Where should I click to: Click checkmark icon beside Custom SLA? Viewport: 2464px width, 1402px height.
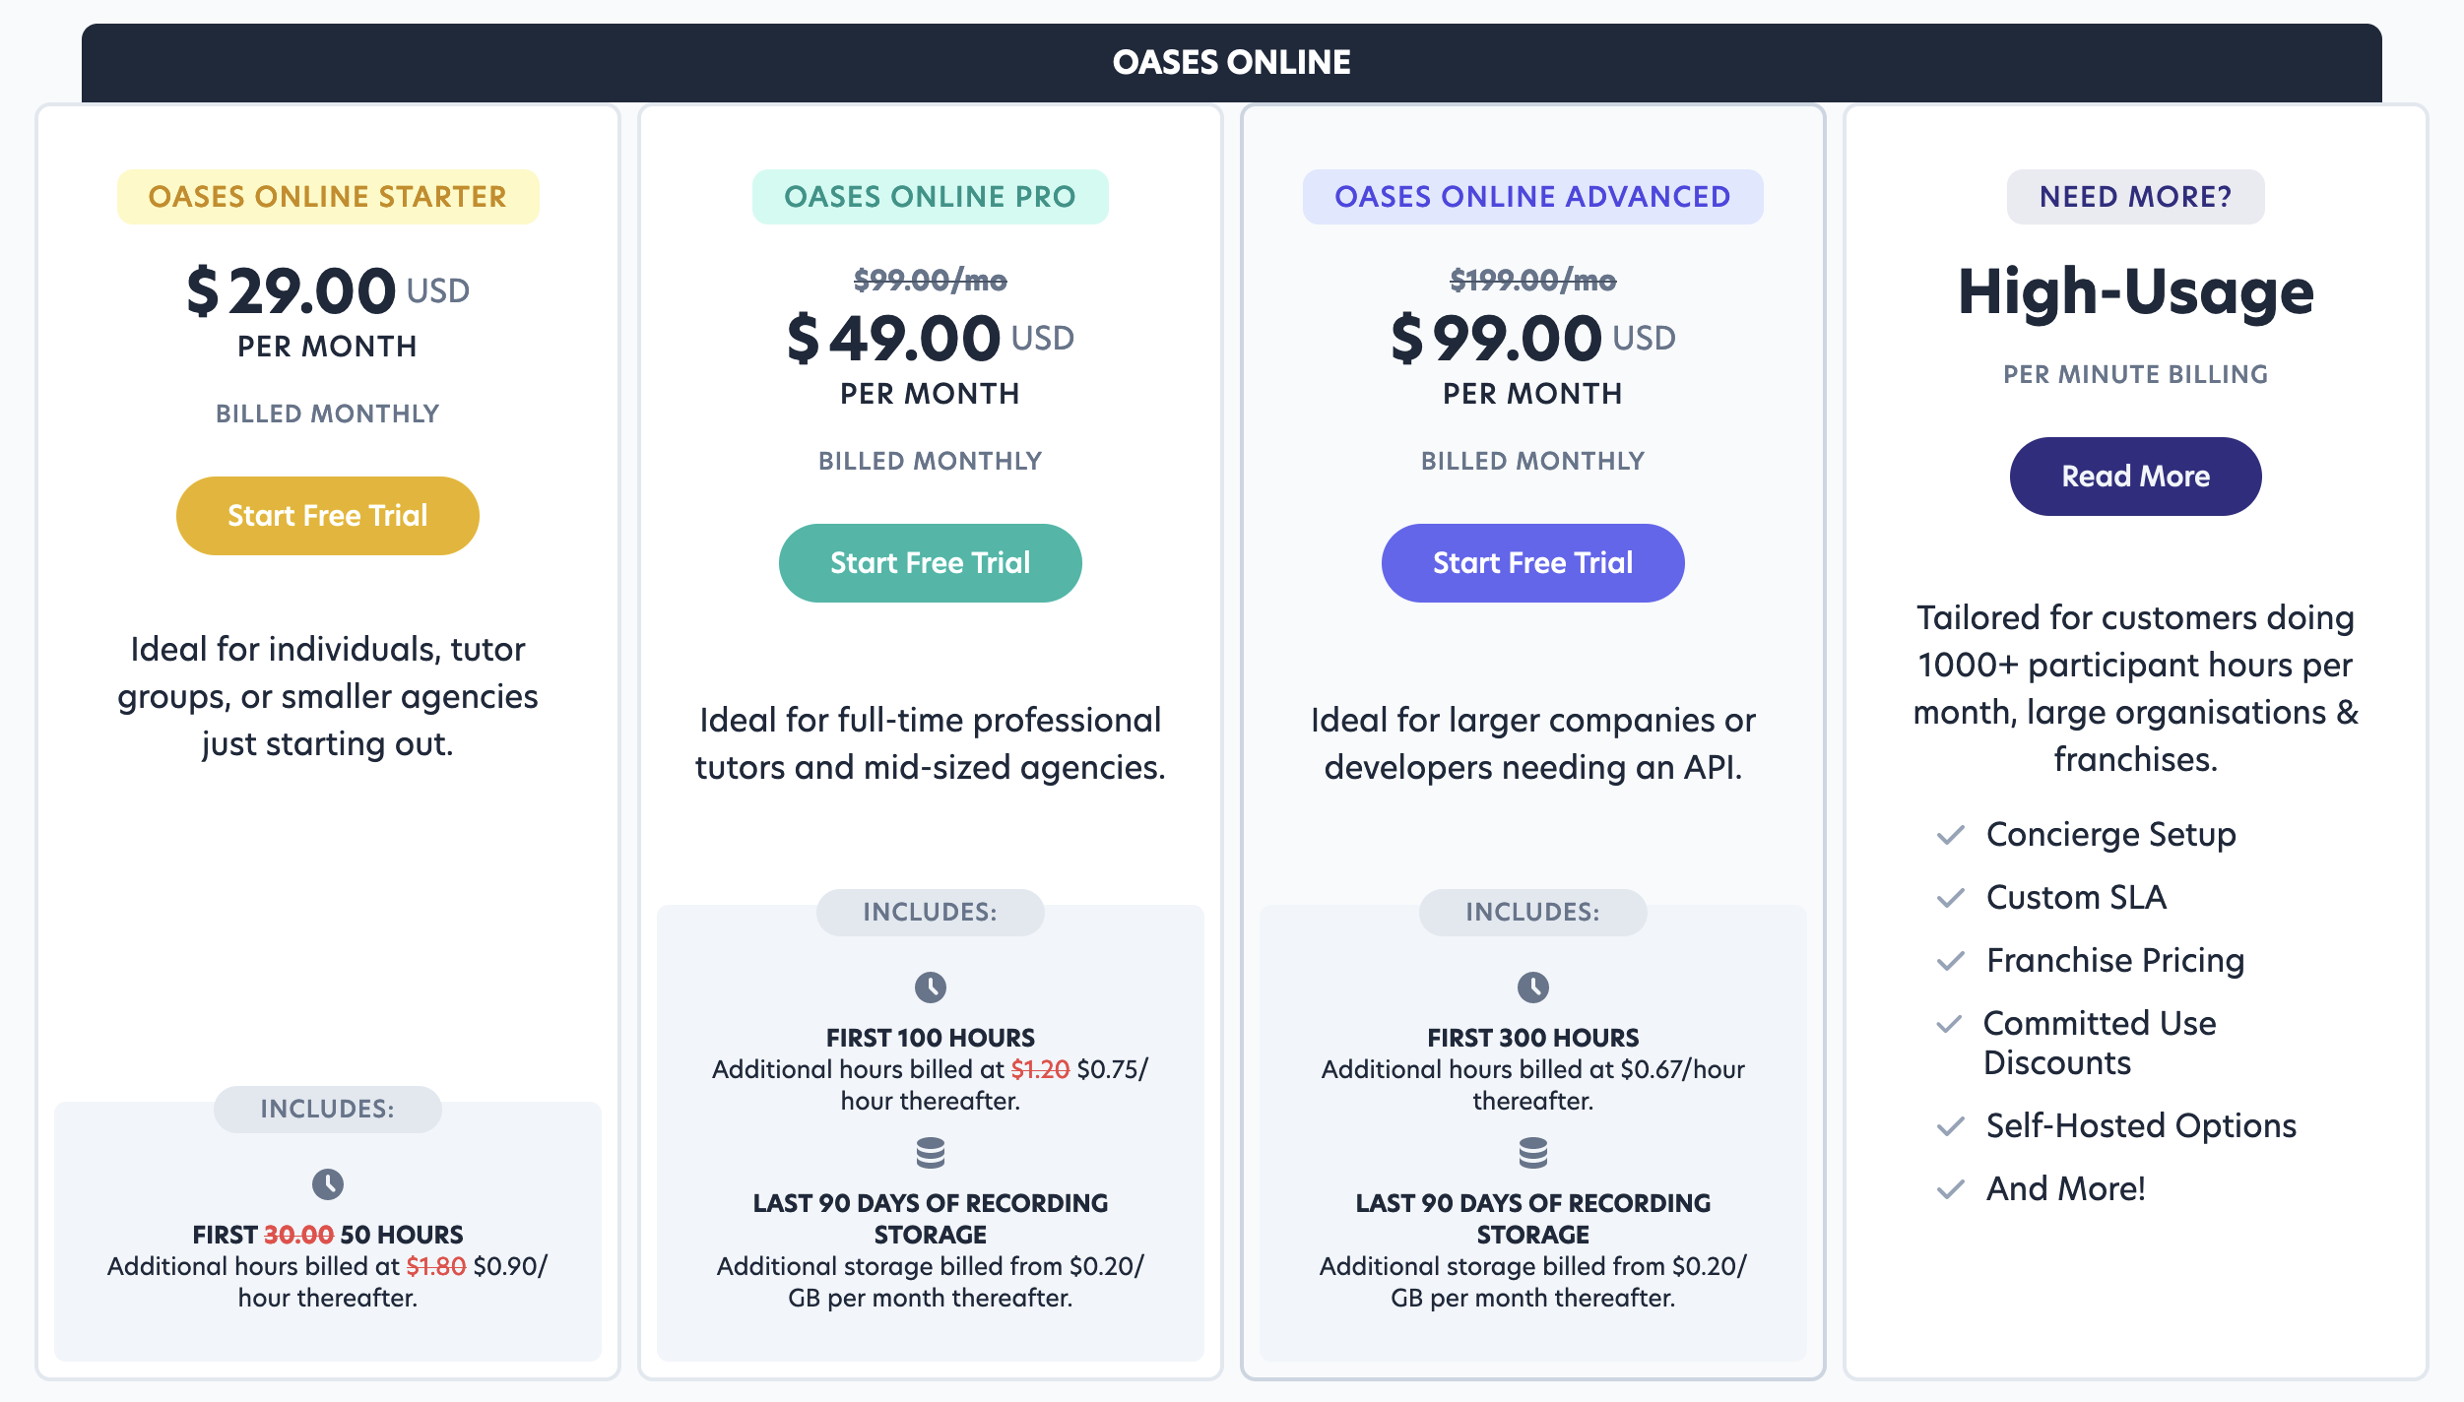point(1951,898)
